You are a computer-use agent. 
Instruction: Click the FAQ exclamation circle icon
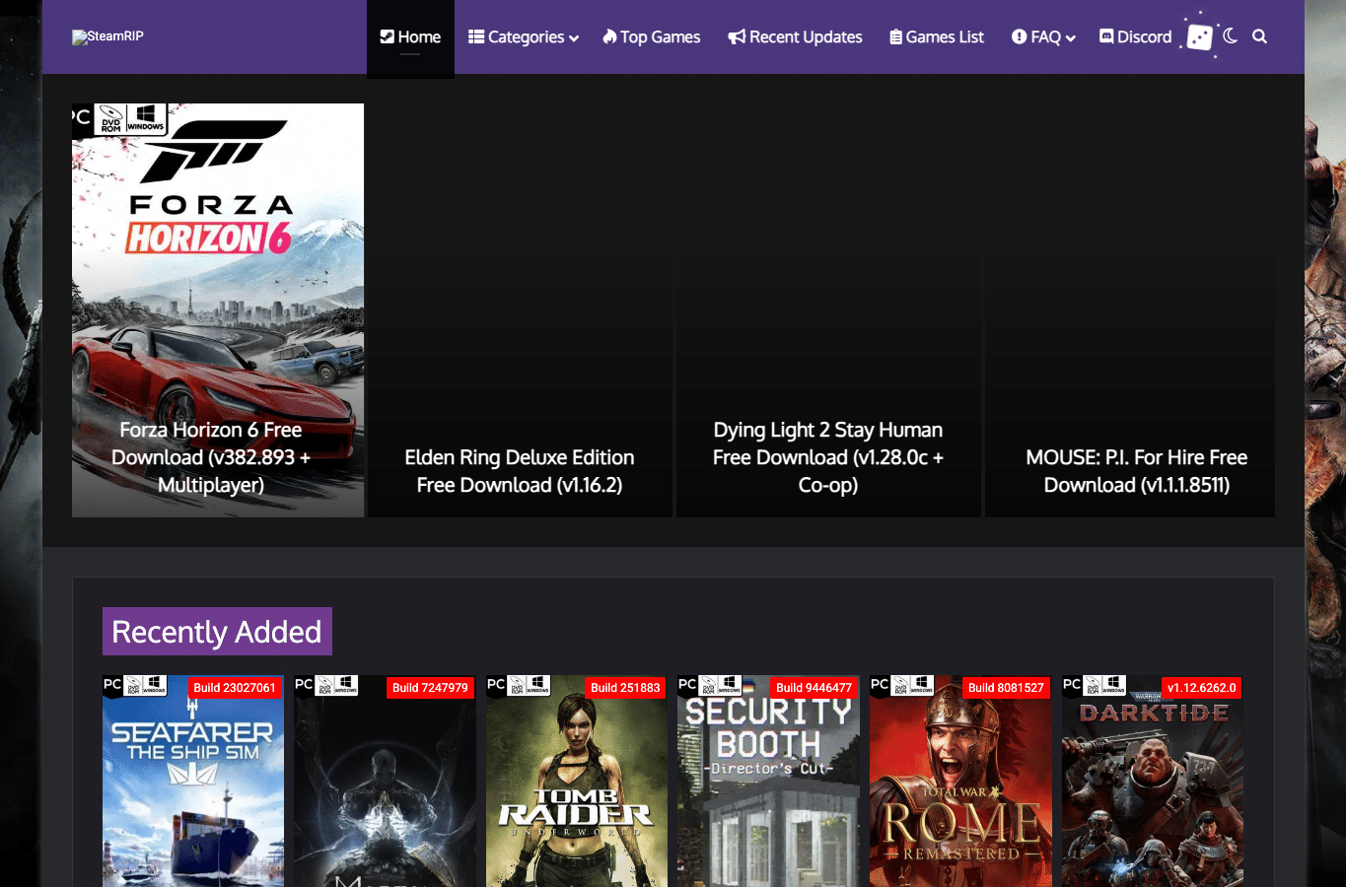click(1020, 36)
